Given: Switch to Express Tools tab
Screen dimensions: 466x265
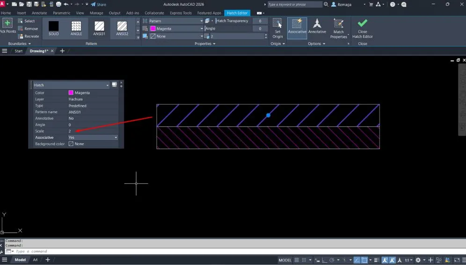Looking at the screenshot, I should click(181, 13).
